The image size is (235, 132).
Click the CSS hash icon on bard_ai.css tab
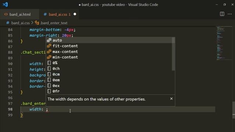point(45,14)
